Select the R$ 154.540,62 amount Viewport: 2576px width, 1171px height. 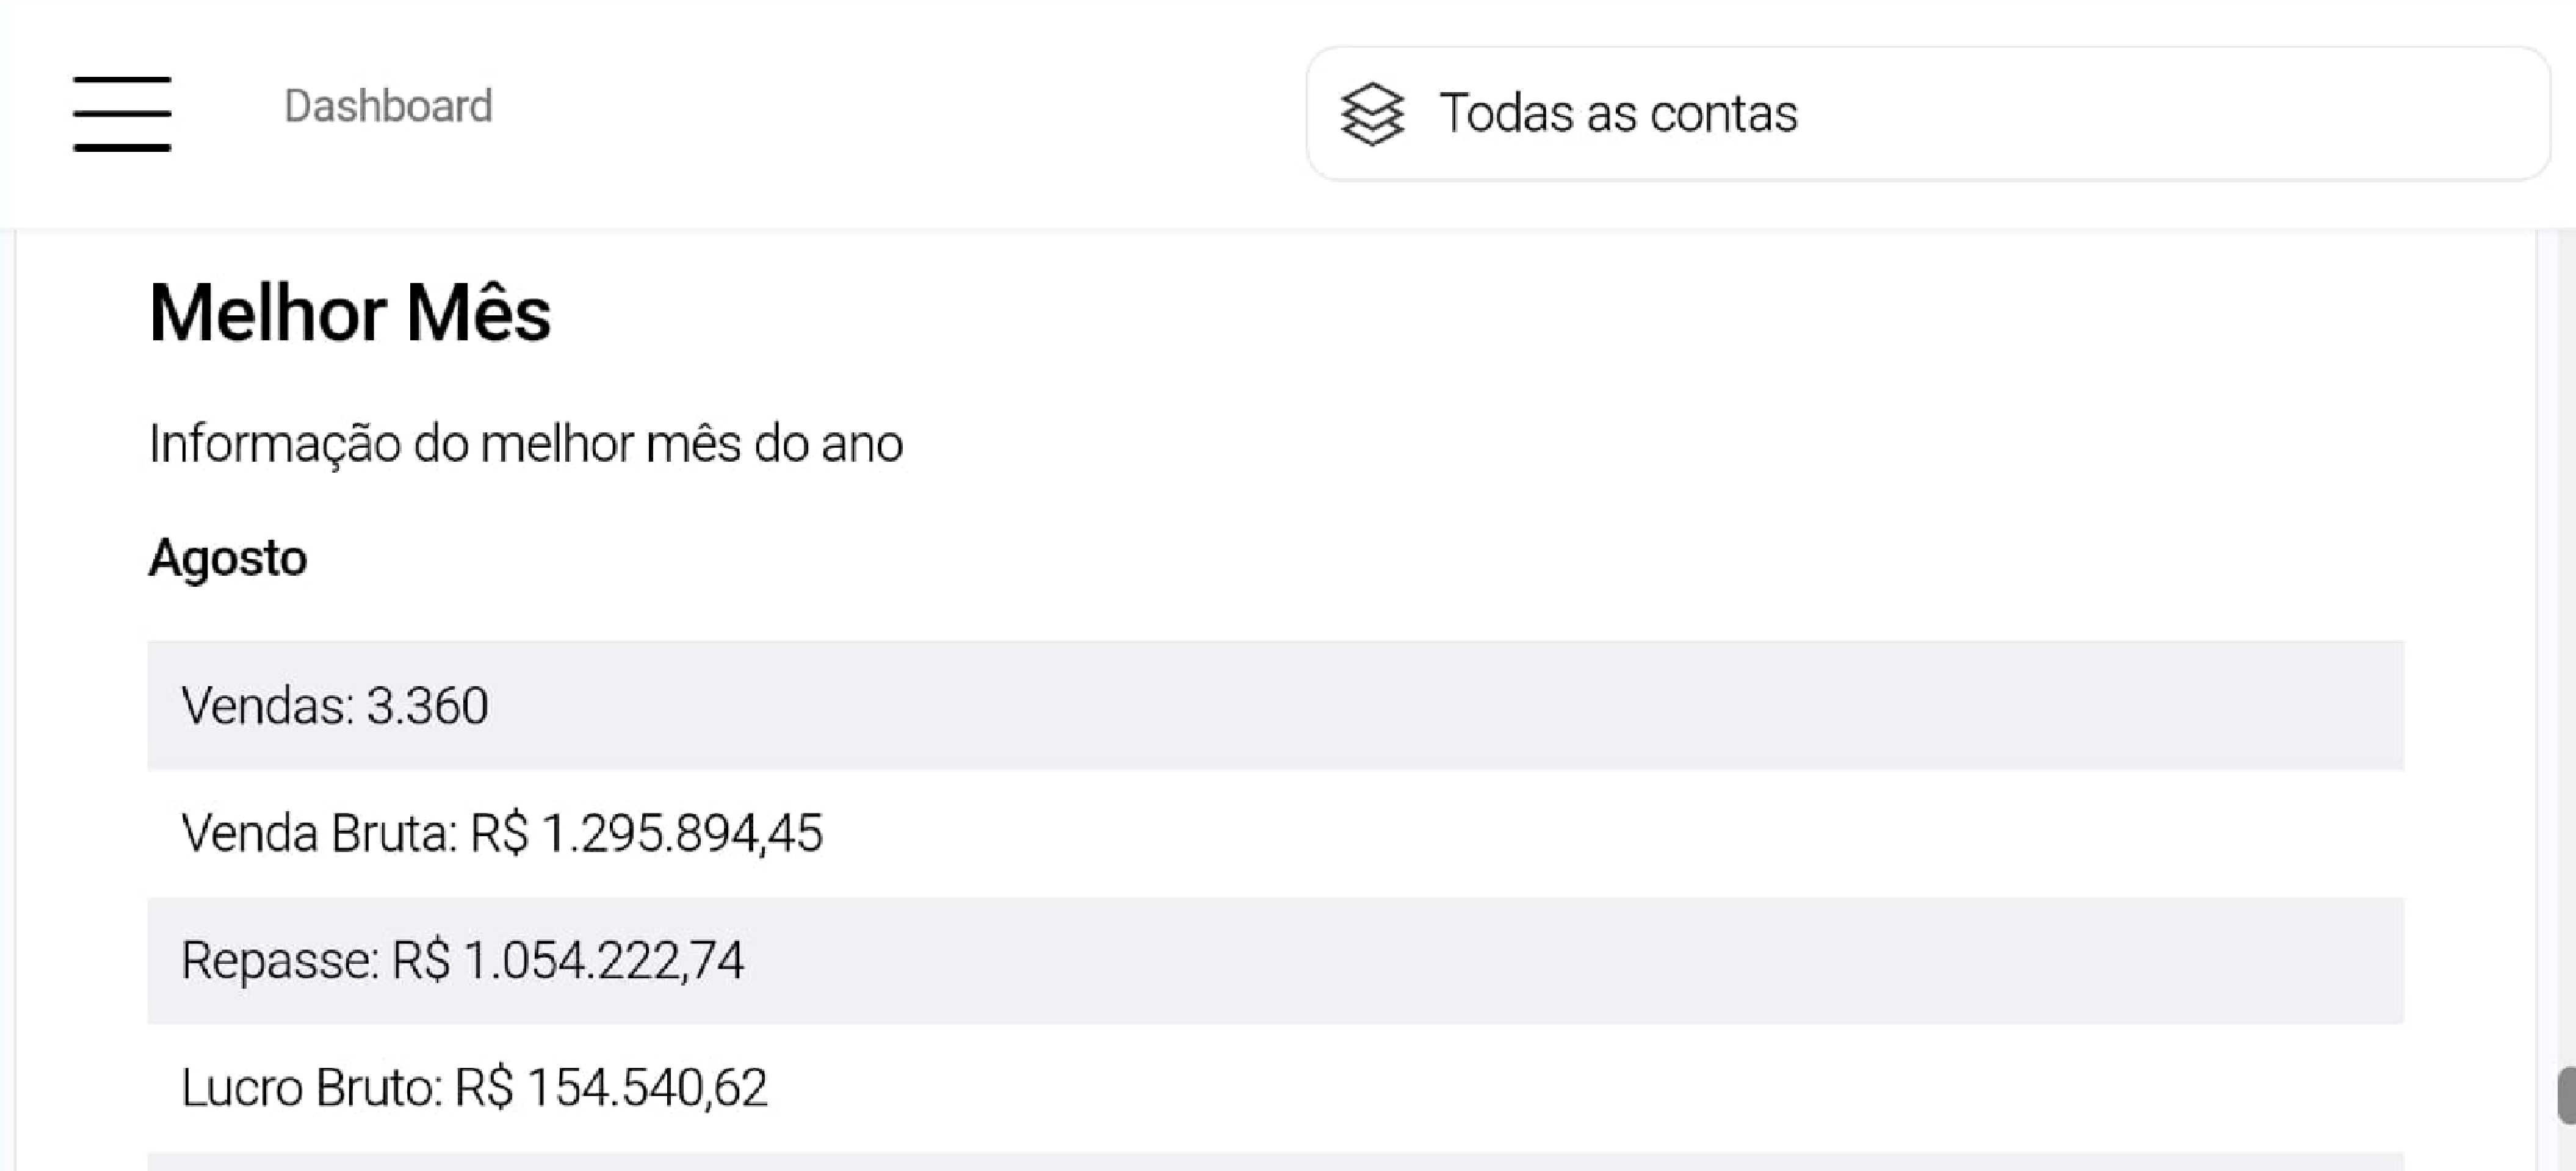(611, 1087)
